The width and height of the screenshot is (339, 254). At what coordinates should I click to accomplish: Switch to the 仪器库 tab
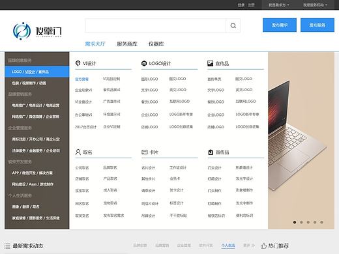pyautogui.click(x=156, y=44)
